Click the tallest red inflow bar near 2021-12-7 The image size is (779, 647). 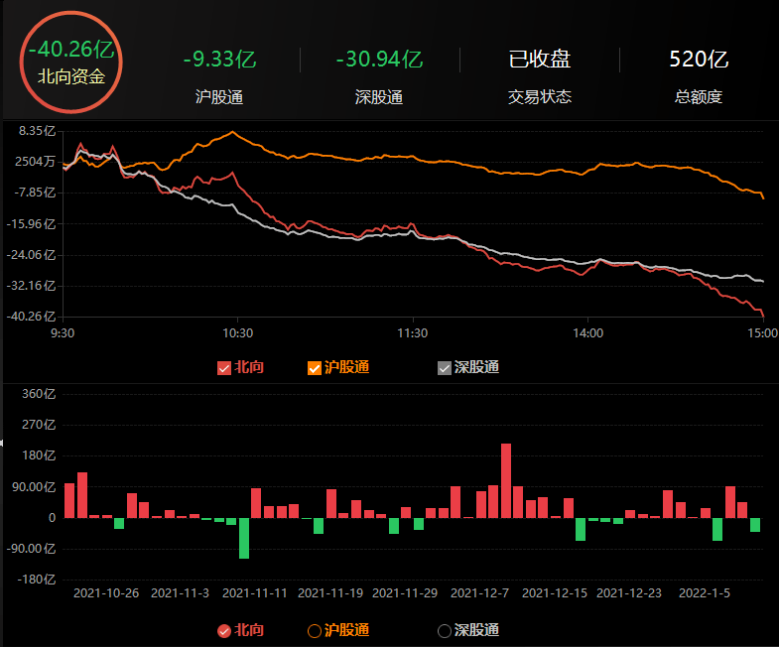coord(506,480)
